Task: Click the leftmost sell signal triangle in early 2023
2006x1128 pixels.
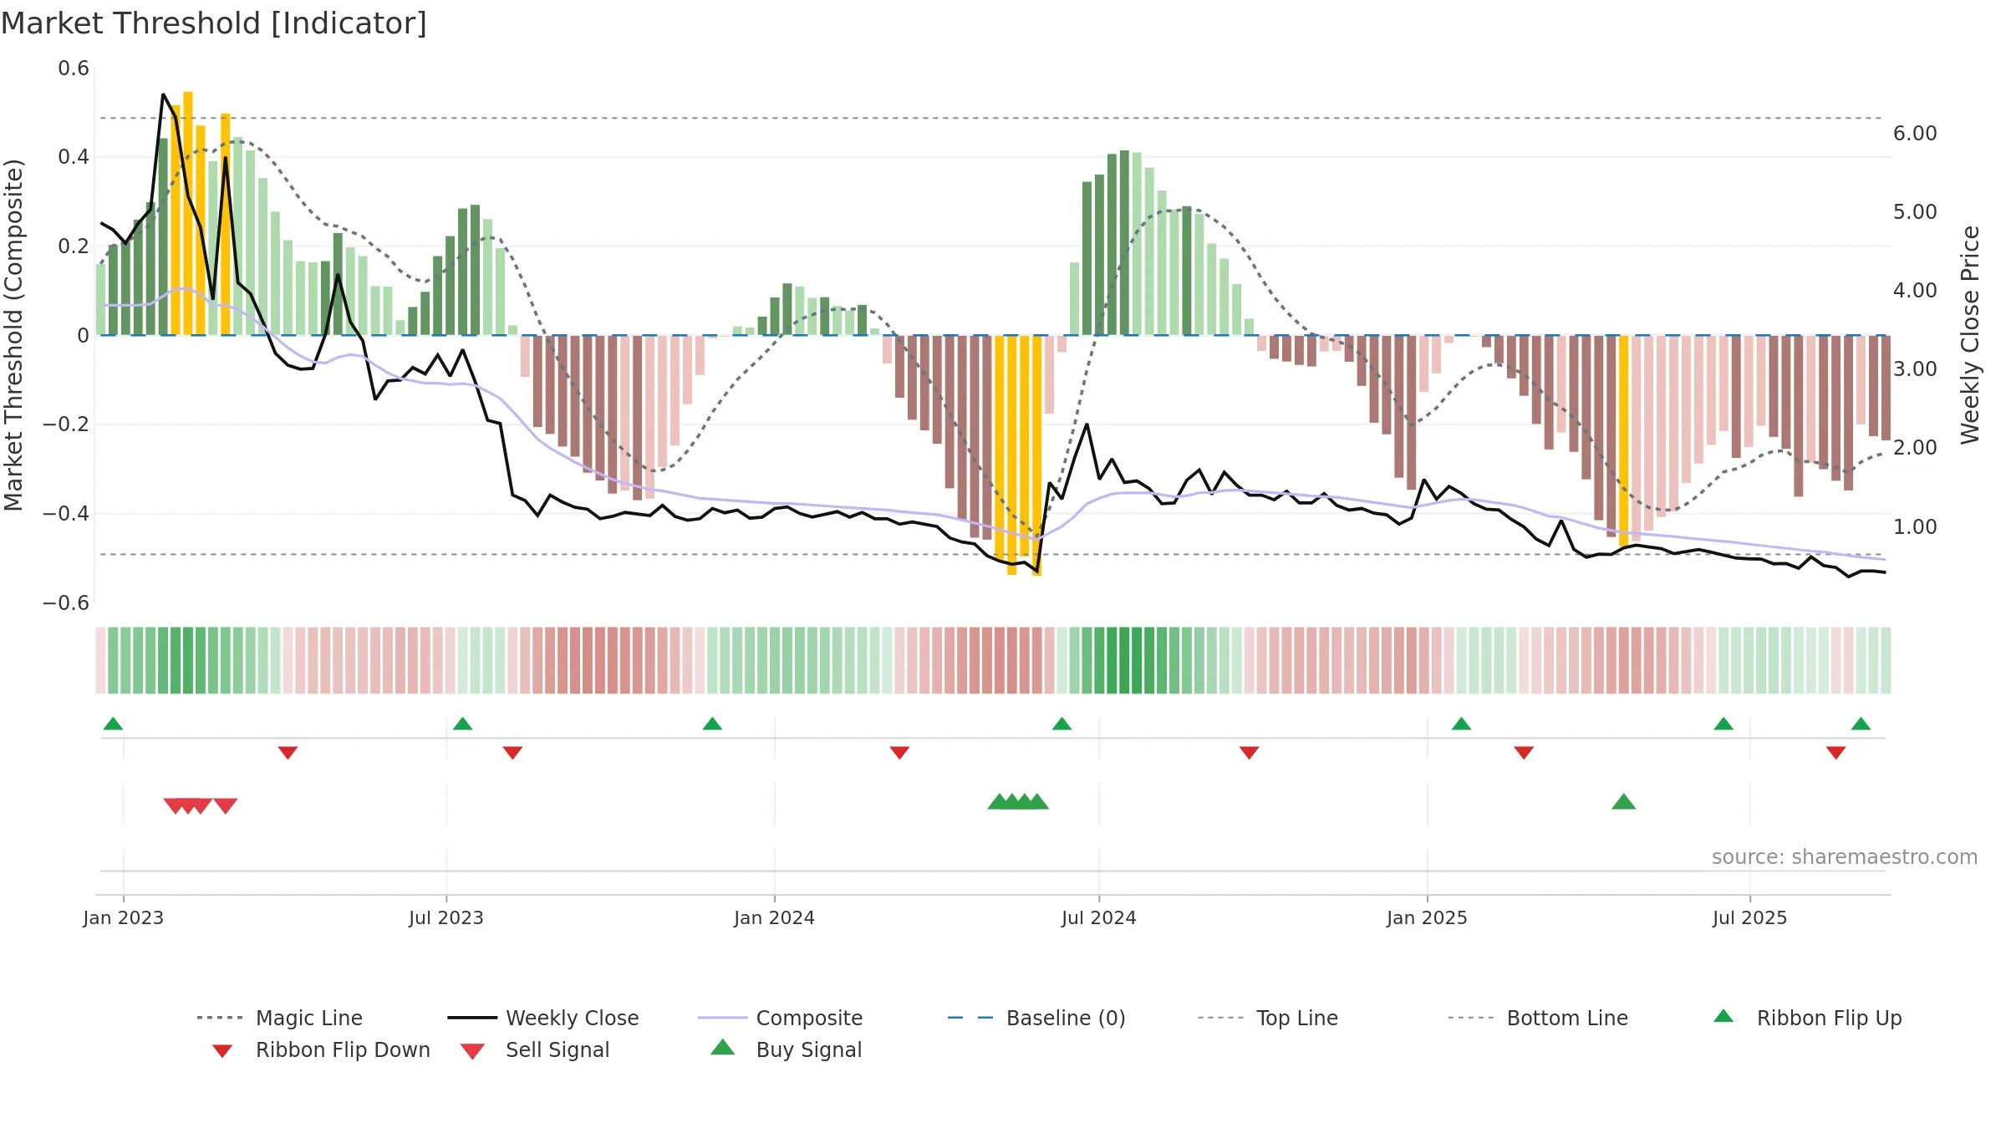Action: point(176,805)
